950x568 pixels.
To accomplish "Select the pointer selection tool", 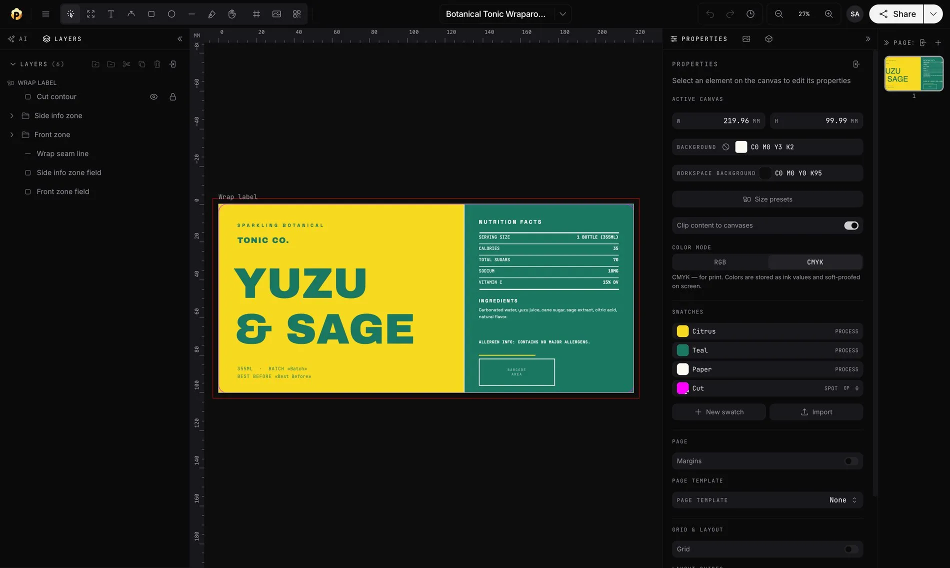I will (x=70, y=14).
